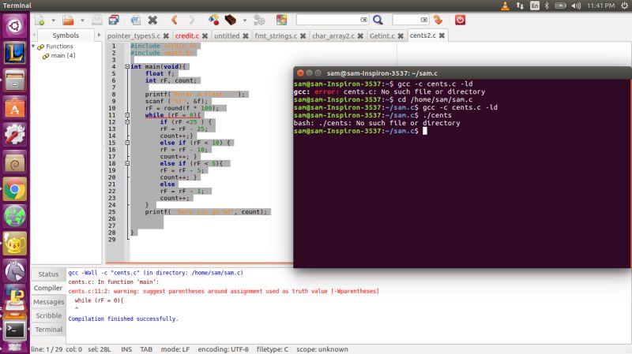Switch to fmt_strings.c tab
This screenshot has height=354, width=632.
276,35
